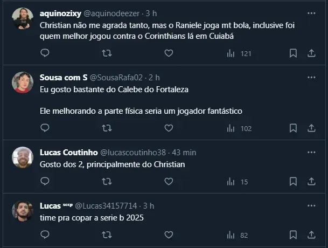
Task: Bookmark the 'serie b 2025' tweet
Action: [x=293, y=235]
